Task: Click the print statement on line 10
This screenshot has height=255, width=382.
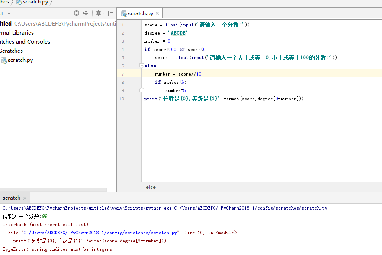Action: [x=224, y=99]
